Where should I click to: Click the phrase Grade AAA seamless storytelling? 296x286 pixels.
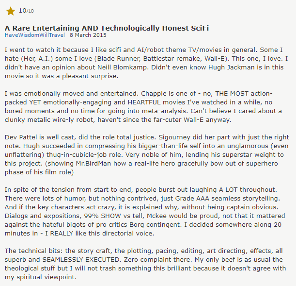click(x=227, y=199)
